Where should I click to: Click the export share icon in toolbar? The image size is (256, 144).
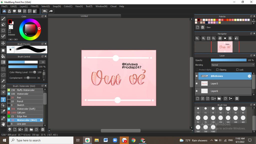[9, 11]
